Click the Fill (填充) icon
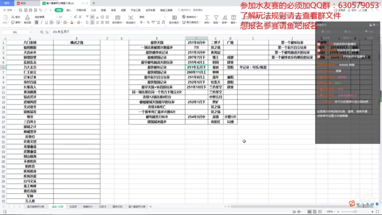This screenshot has height=215, width=382. pyautogui.click(x=233, y=18)
